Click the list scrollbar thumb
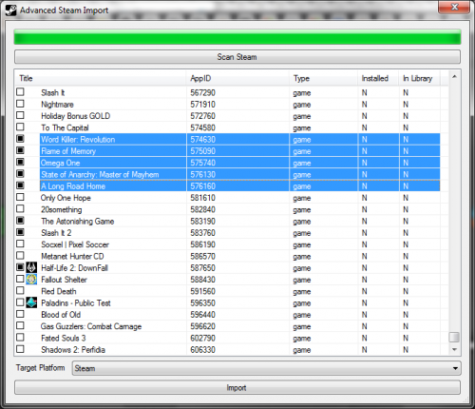 click(x=454, y=337)
